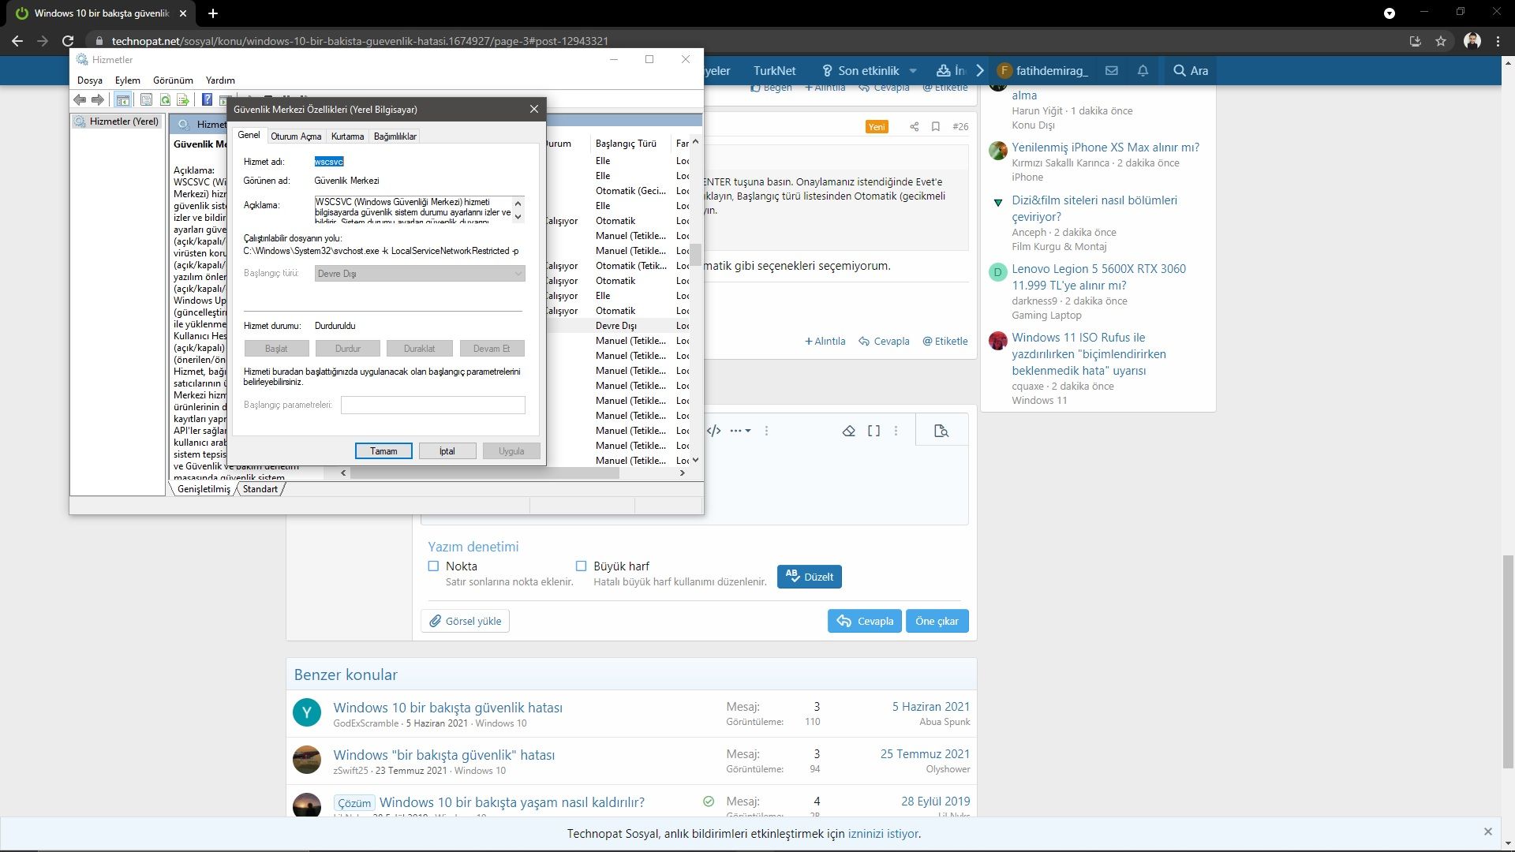Open the Eylem menu
Screen dimensions: 1515x852
click(127, 80)
